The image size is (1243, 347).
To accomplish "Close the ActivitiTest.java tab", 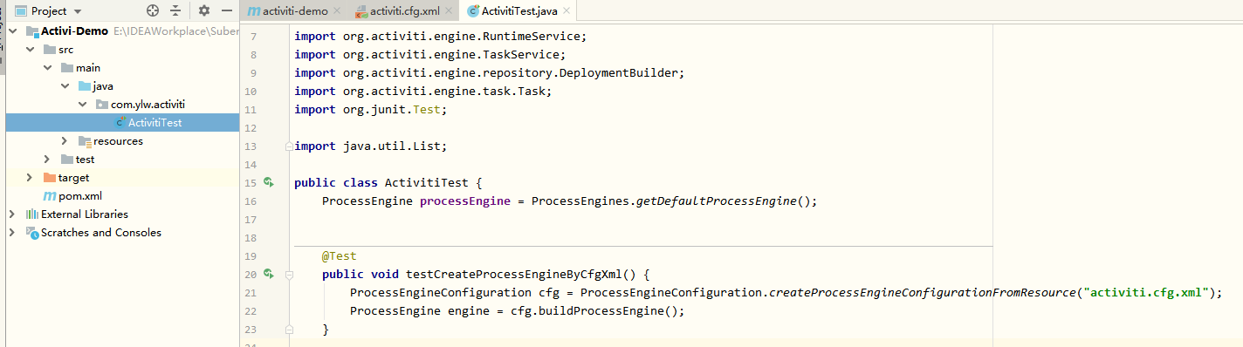I will (567, 11).
